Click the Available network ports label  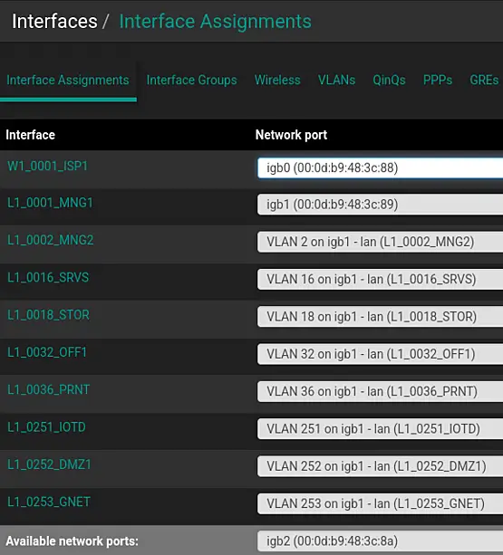point(72,541)
